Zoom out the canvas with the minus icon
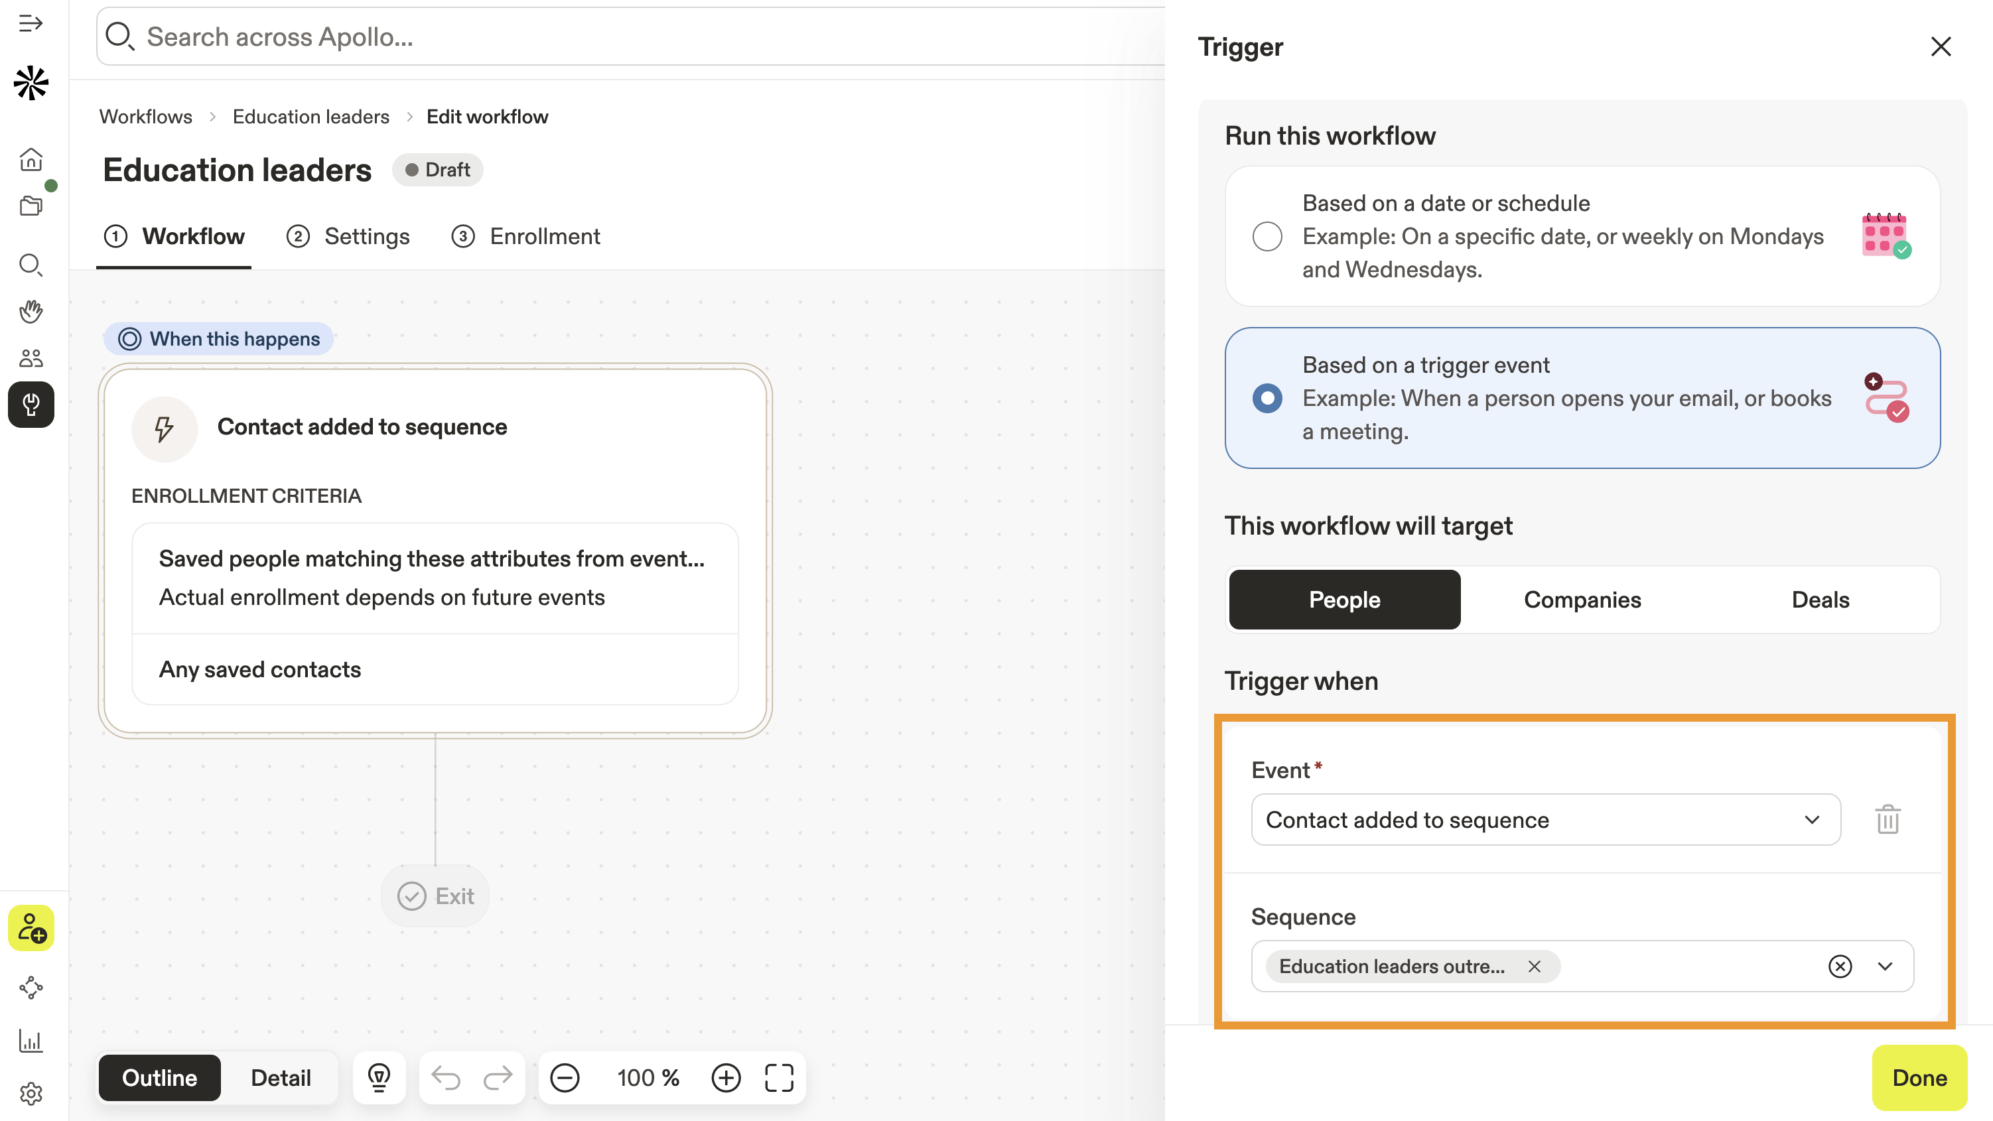 tap(565, 1077)
